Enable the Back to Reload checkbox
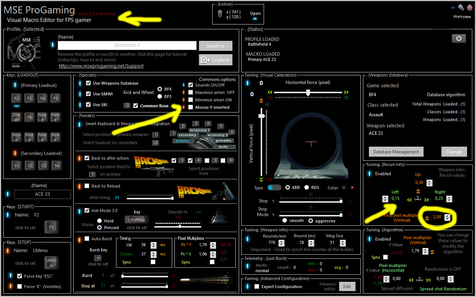This screenshot has height=297, width=476. (87, 186)
